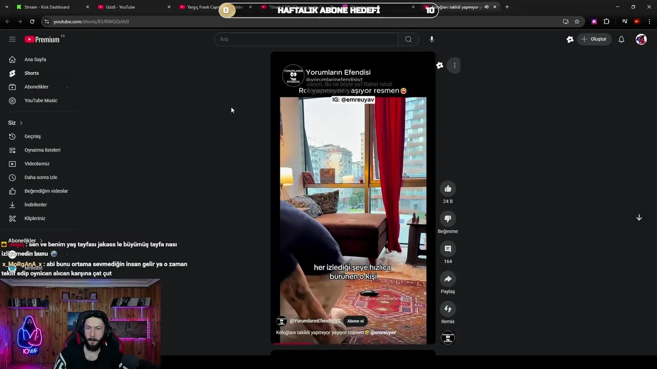This screenshot has height=369, width=657.
Task: Open the Chrome three-dot menu
Action: coord(650,22)
